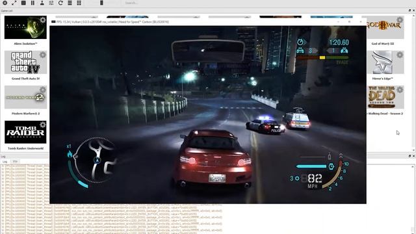This screenshot has width=416, height=234.
Task: Close the Game List dock panel
Action: tap(413, 10)
